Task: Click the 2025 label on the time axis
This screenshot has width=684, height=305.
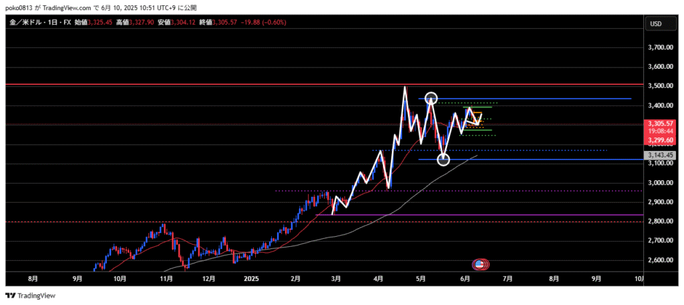Action: click(250, 278)
